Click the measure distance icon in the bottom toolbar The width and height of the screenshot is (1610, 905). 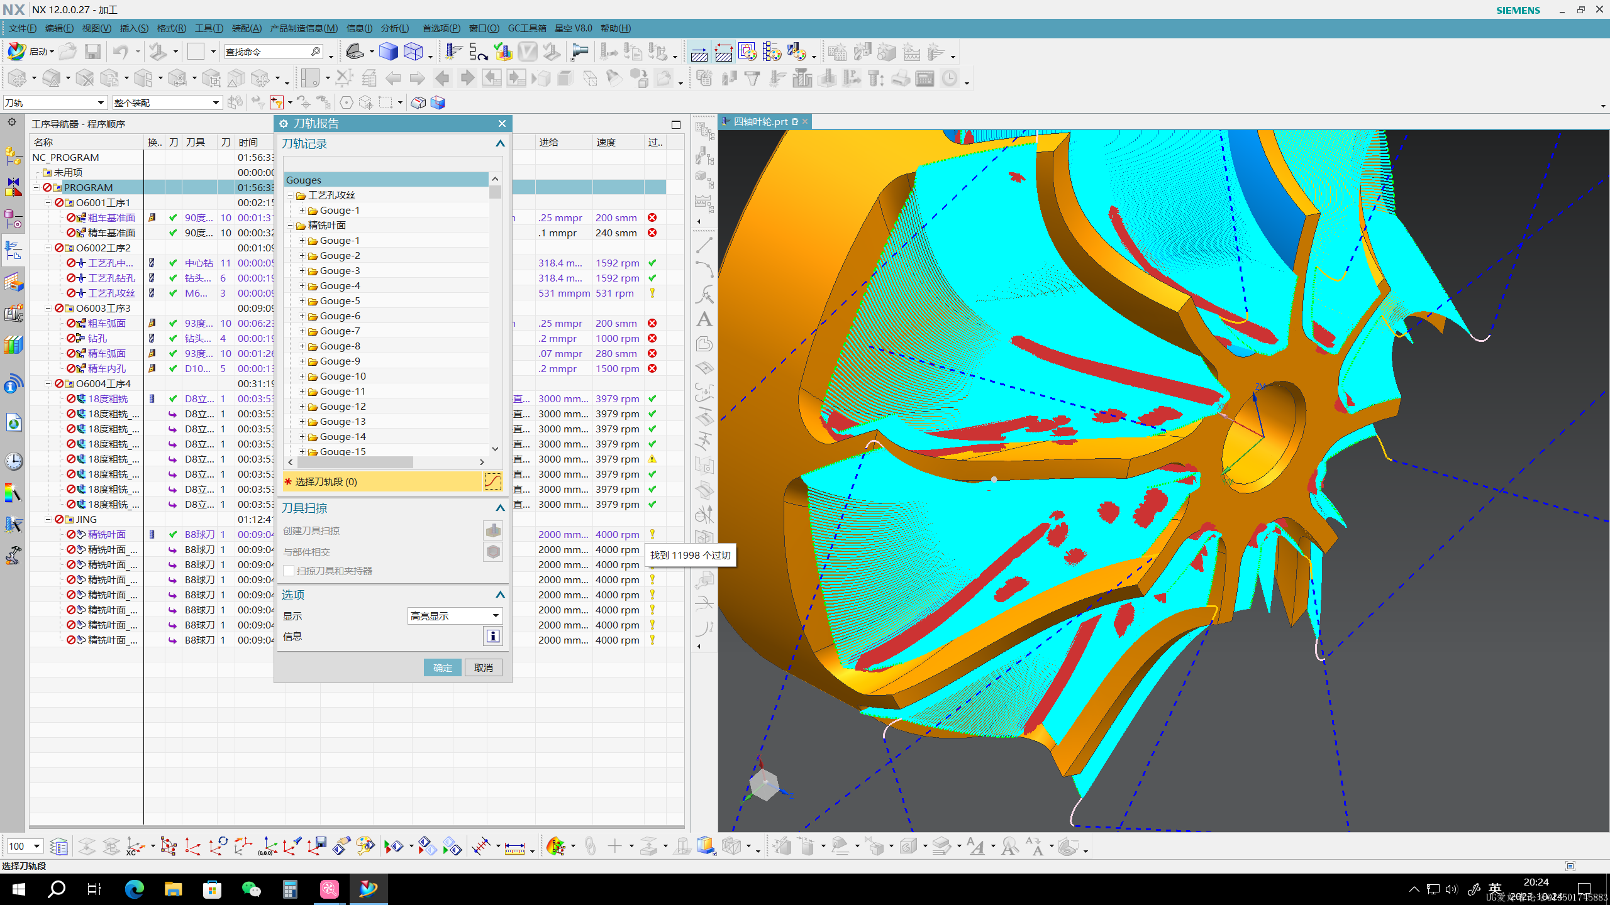click(x=514, y=847)
